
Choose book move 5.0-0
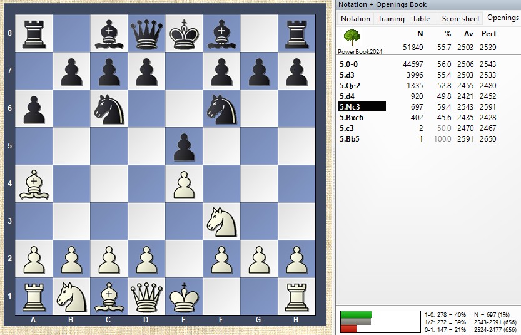point(349,64)
